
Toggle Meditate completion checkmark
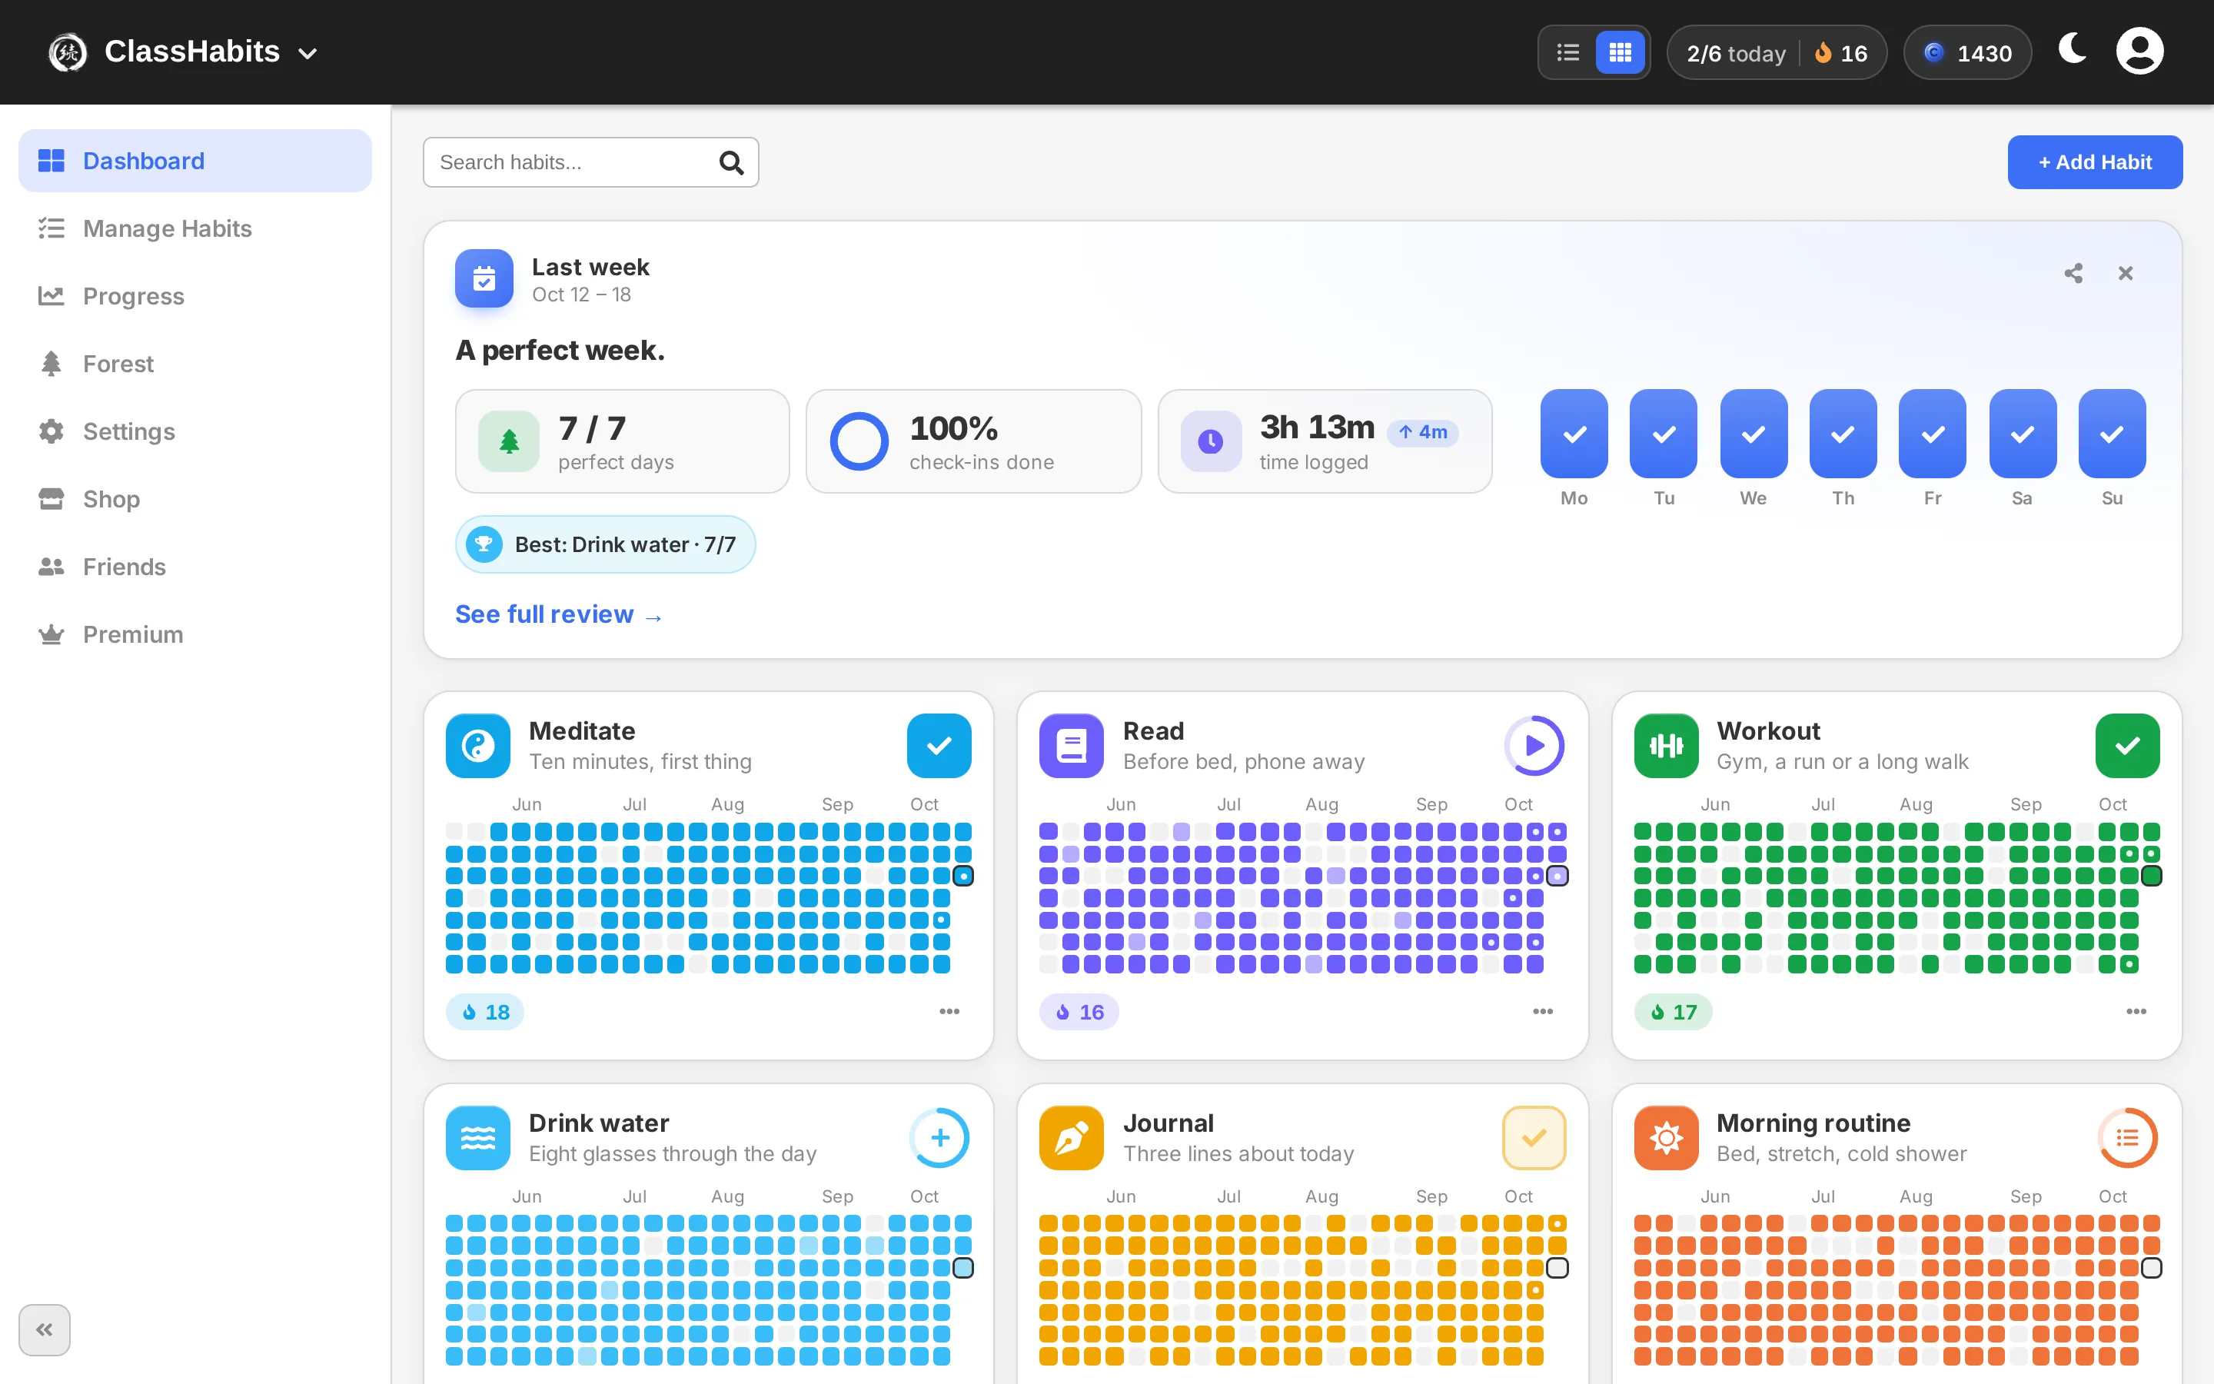(939, 746)
